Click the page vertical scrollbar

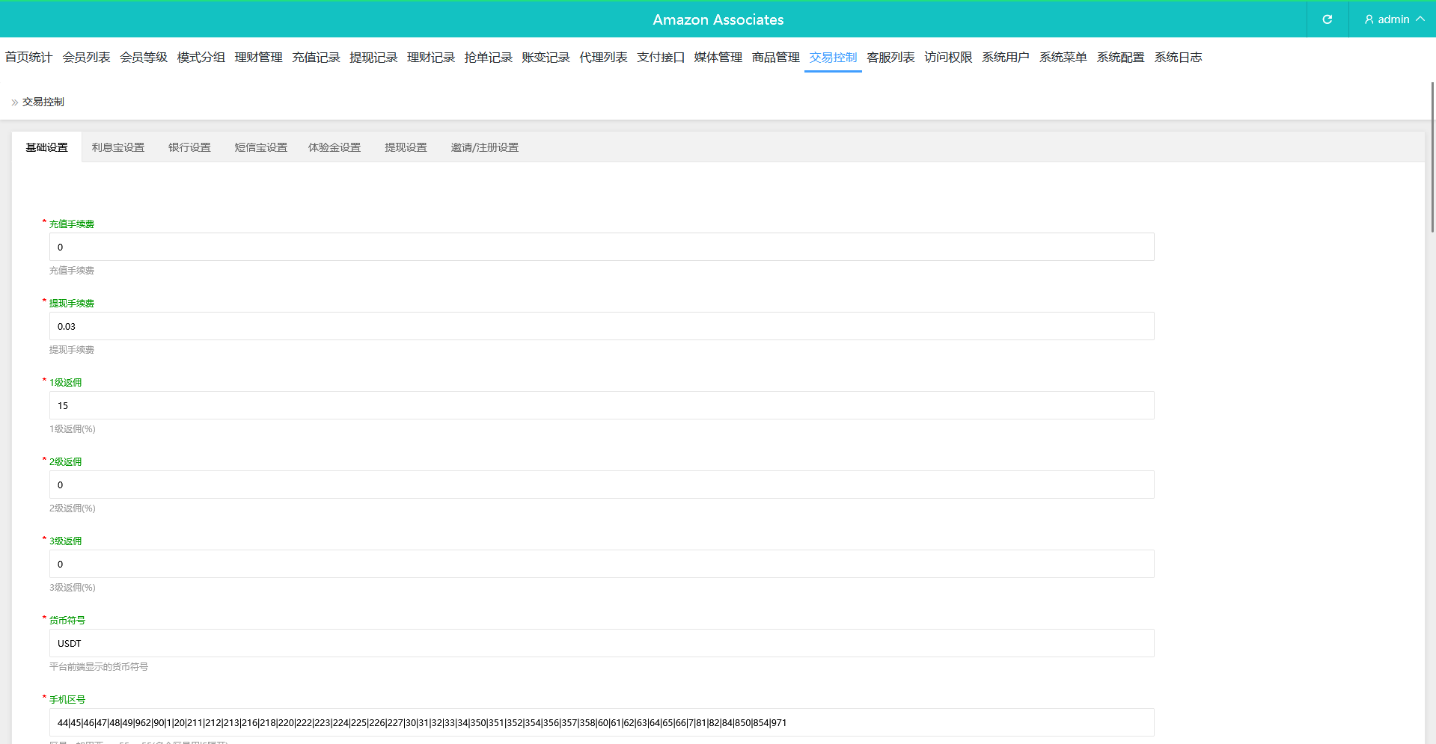[x=1432, y=157]
